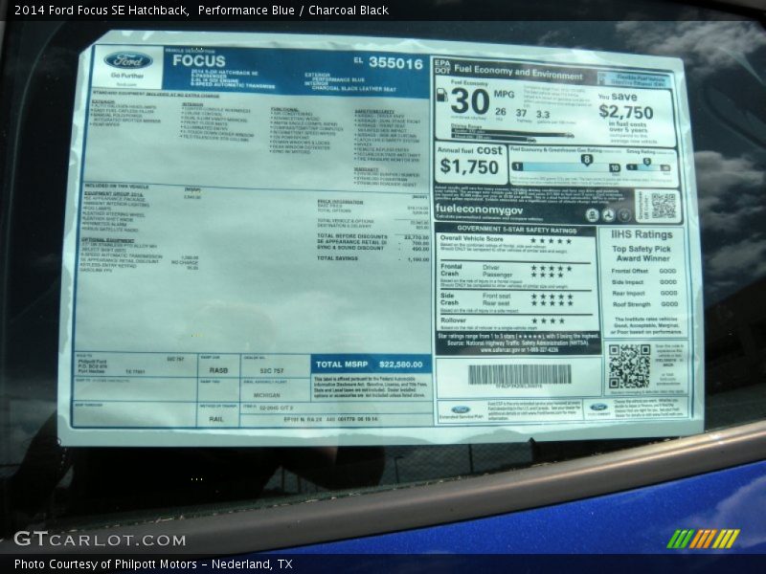This screenshot has height=574, width=766.
Task: Click the Frontal Crash Passenger star rating
Action: pyautogui.click(x=548, y=276)
